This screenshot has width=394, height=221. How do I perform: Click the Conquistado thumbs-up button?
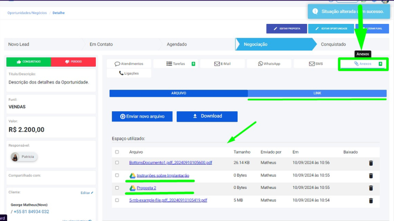29,62
